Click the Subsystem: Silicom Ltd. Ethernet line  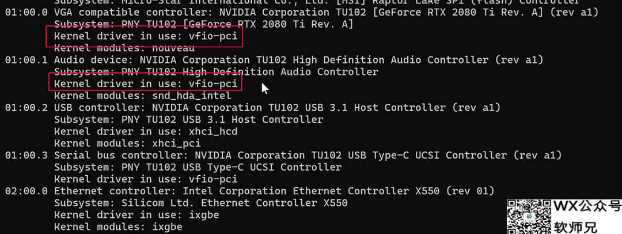[201, 203]
